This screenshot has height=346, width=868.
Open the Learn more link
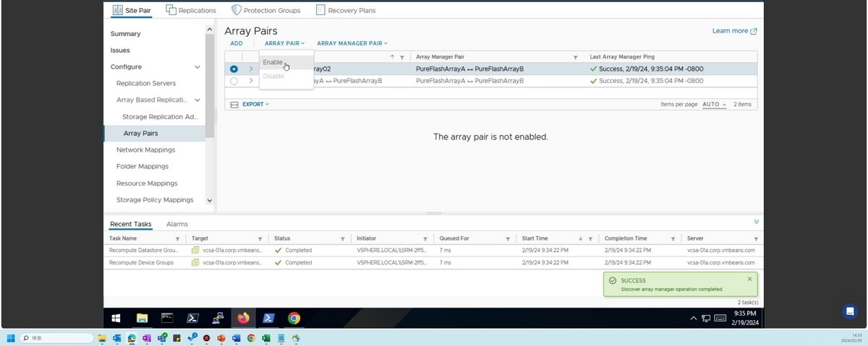tap(734, 31)
